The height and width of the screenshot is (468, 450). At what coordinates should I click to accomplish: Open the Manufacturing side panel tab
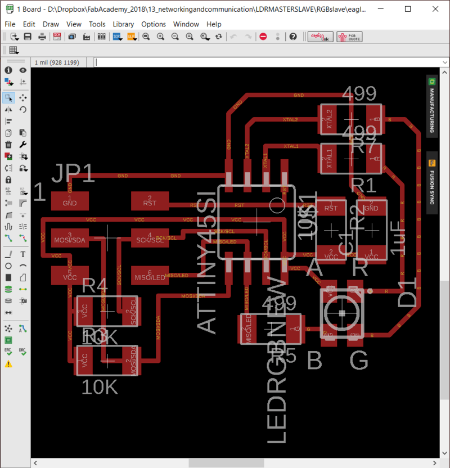pos(432,106)
